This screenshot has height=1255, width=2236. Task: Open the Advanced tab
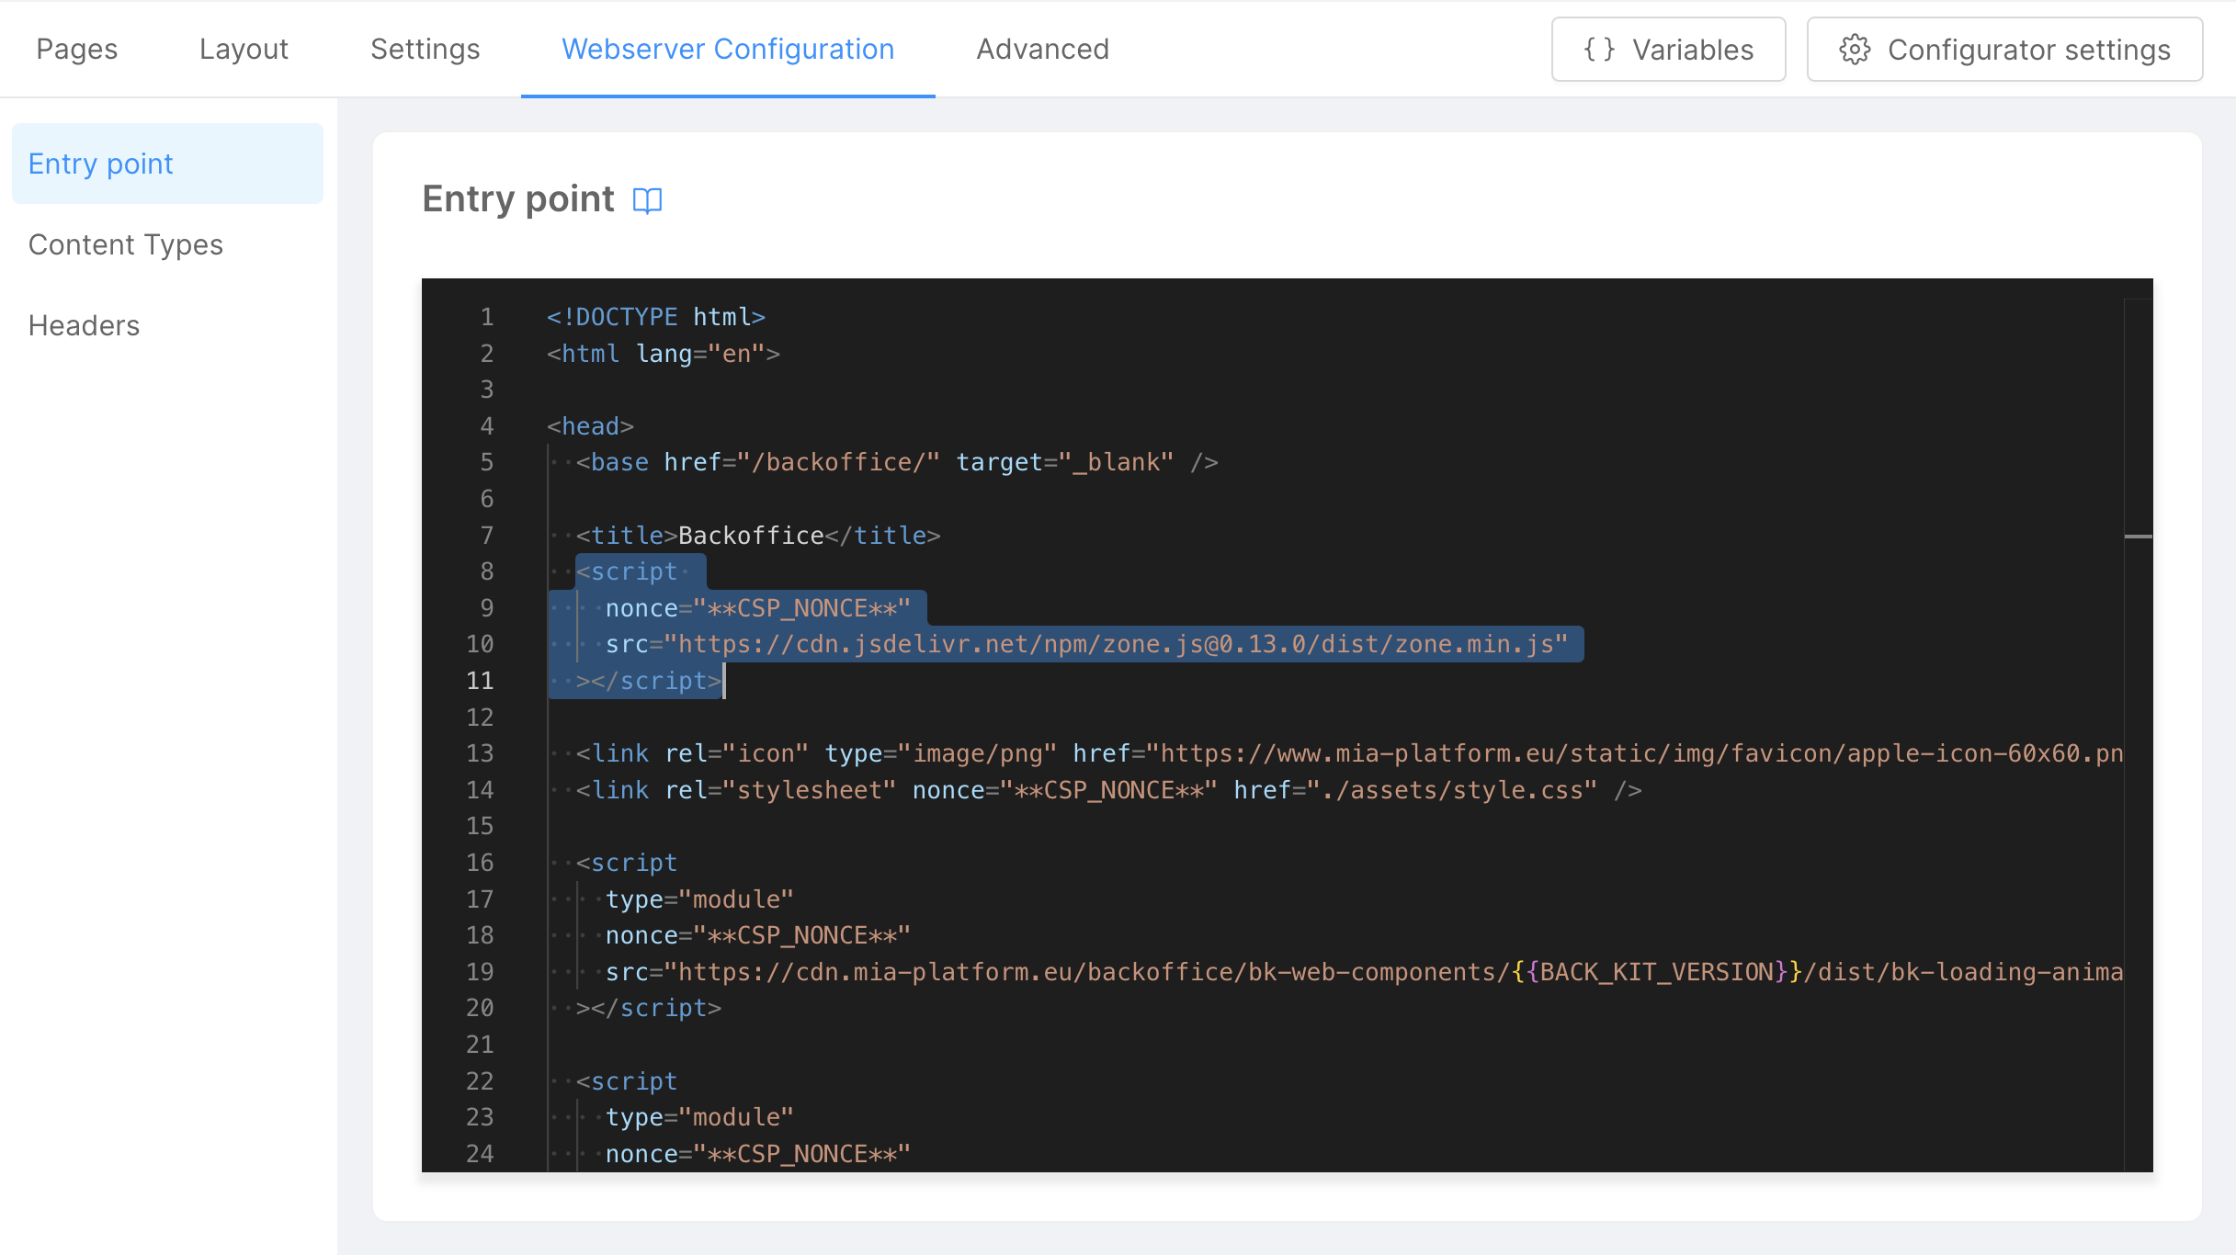1042,49
